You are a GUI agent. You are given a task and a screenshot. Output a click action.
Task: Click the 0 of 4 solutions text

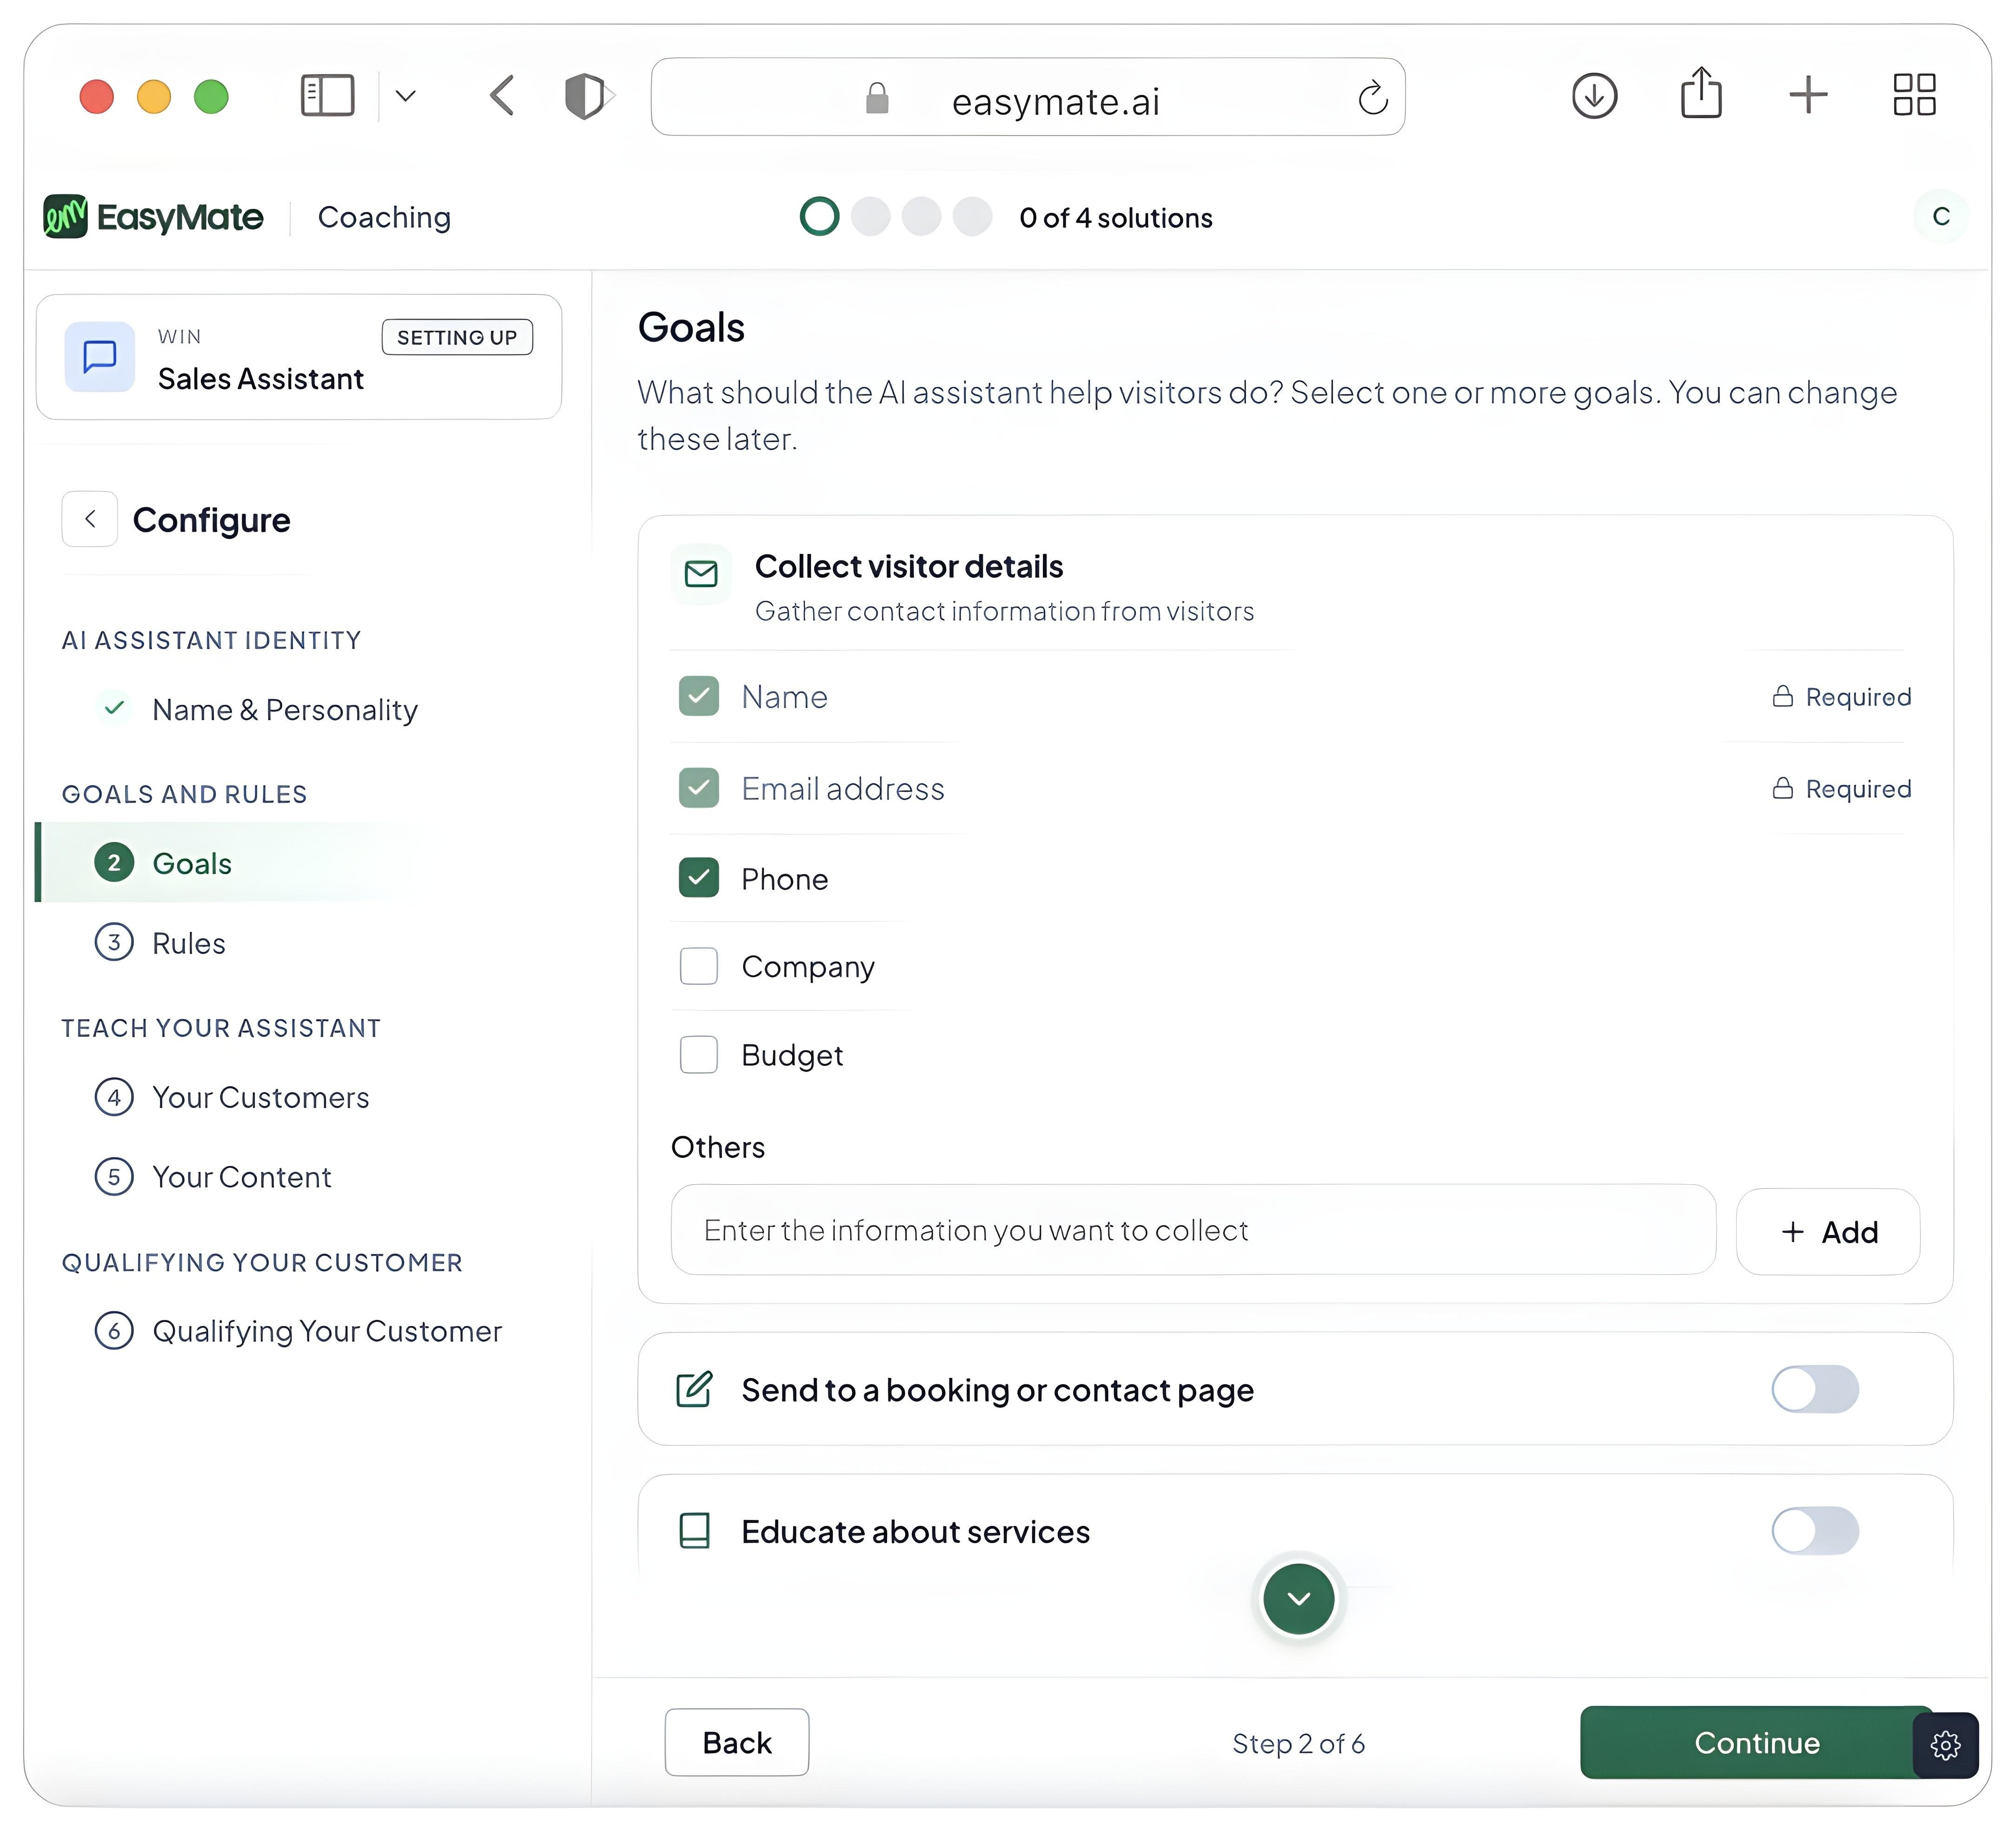tap(1116, 217)
